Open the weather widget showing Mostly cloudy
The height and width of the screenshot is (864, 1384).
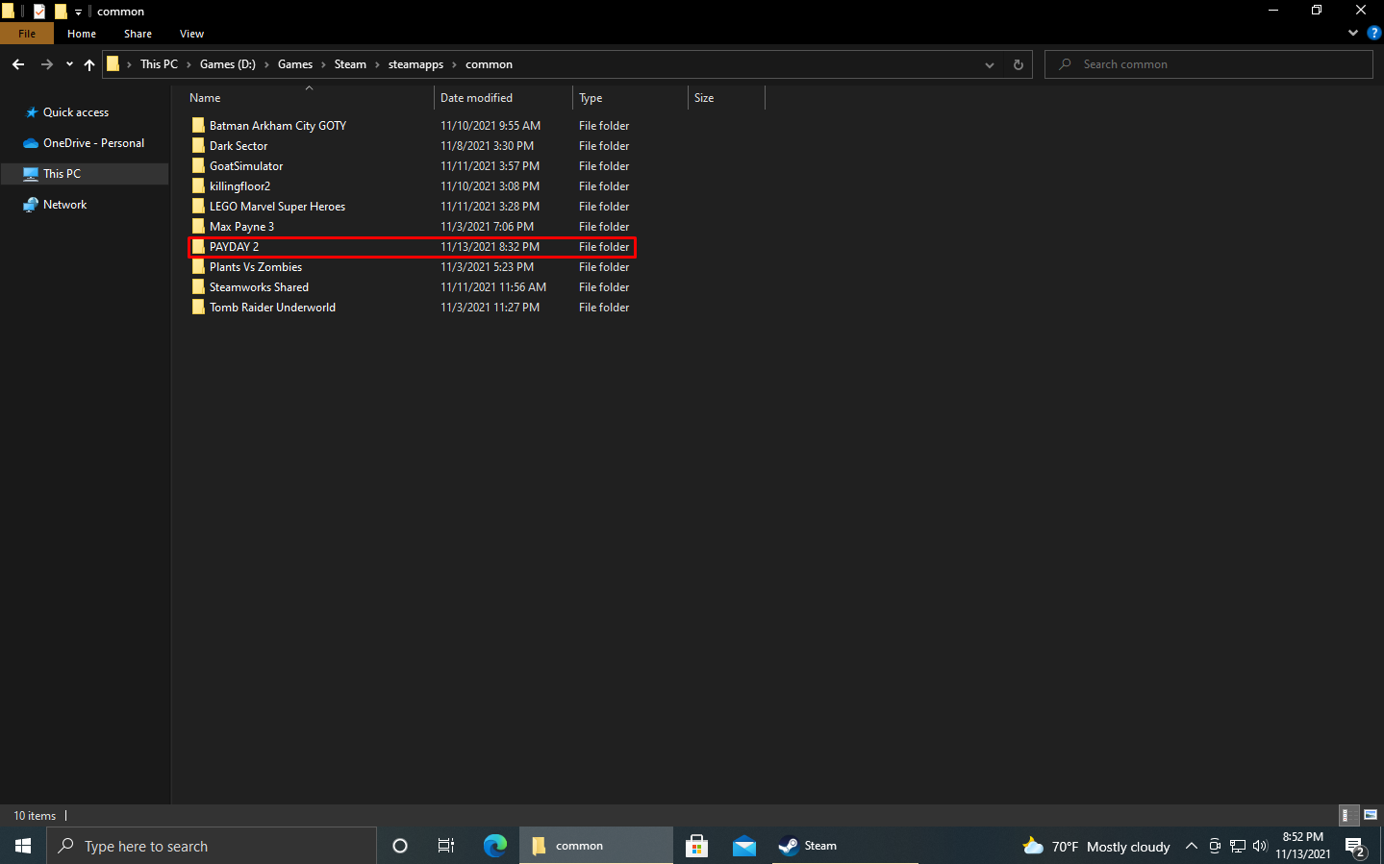coord(1096,846)
